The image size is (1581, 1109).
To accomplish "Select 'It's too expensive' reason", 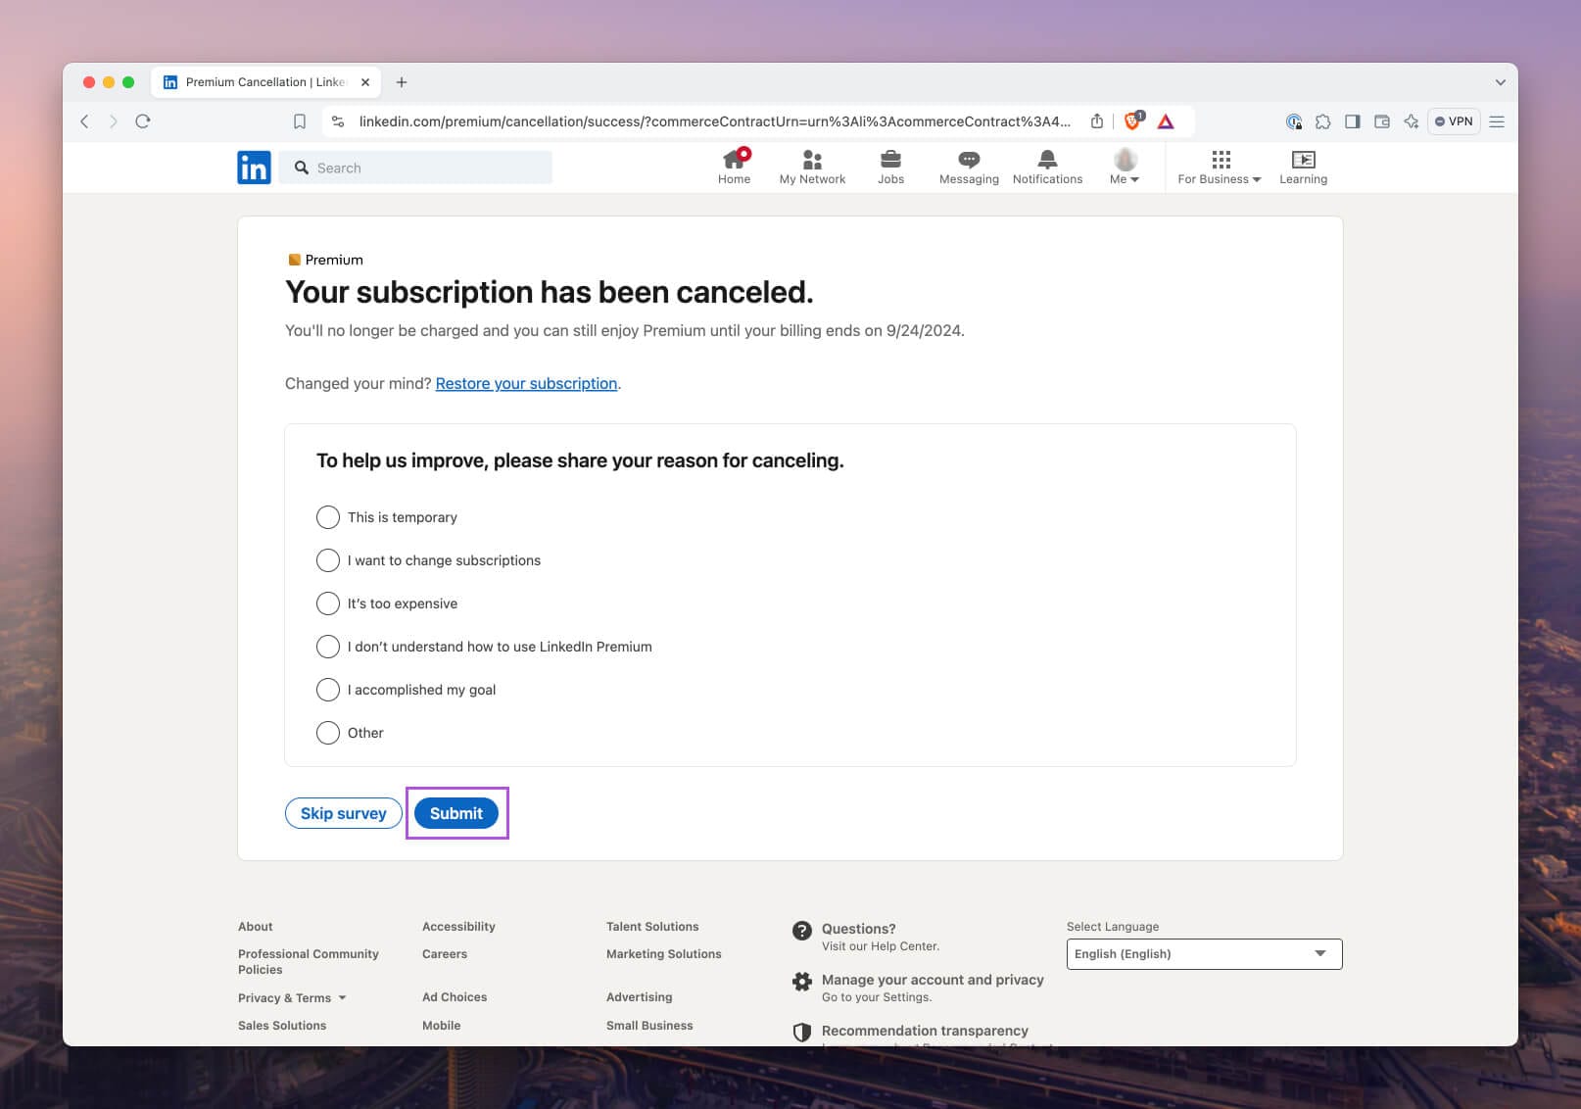I will [x=328, y=603].
